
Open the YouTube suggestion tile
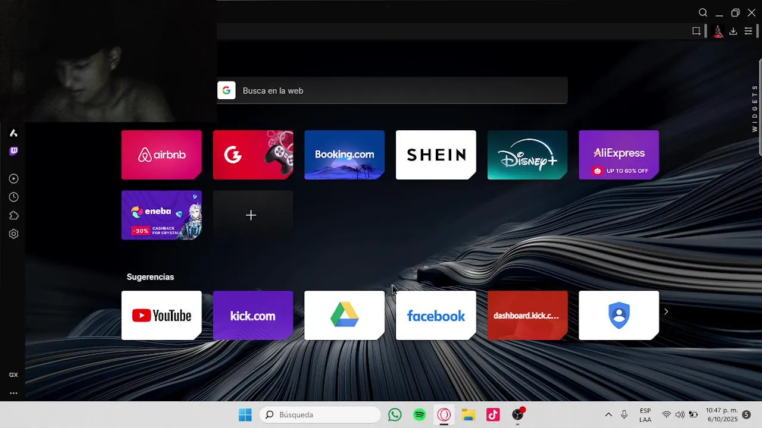point(161,315)
